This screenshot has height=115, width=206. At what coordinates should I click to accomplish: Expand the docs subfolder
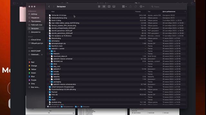(x=50, y=64)
